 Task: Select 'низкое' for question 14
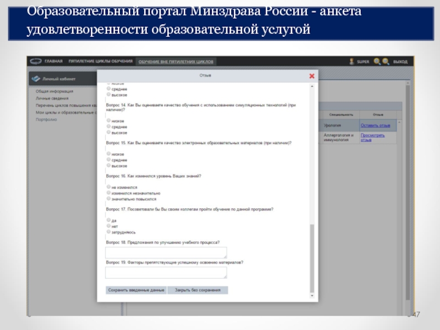pos(108,121)
